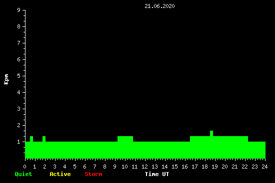275x183 pixels.
Task: Click the small green spike near hour 2
Action: (x=44, y=139)
